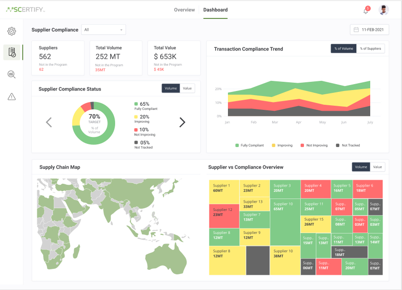The width and height of the screenshot is (402, 290).
Task: Open the settings gear in sidebar
Action: [x=12, y=31]
